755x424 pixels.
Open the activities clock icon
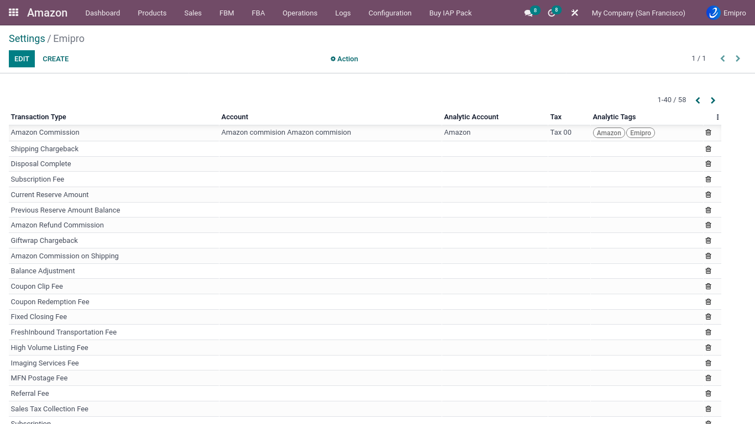(x=551, y=13)
